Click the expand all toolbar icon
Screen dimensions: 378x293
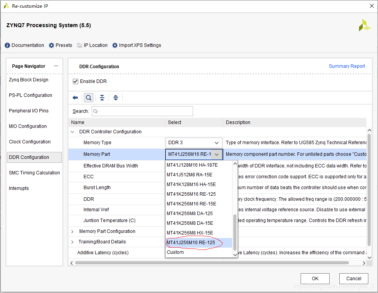coord(116,98)
